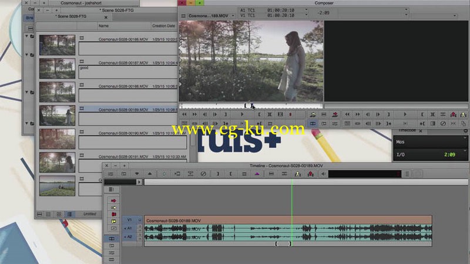Screen dimensions: 470x264
Task: Overwrite with the red arrow button in Composer
Action: 335,114
